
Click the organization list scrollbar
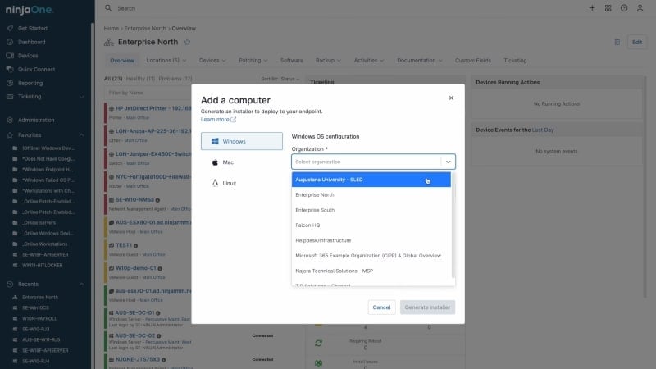tap(453, 226)
